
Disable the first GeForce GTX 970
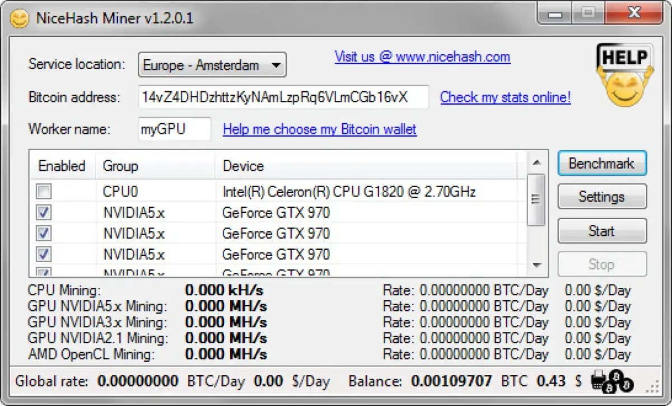(43, 212)
